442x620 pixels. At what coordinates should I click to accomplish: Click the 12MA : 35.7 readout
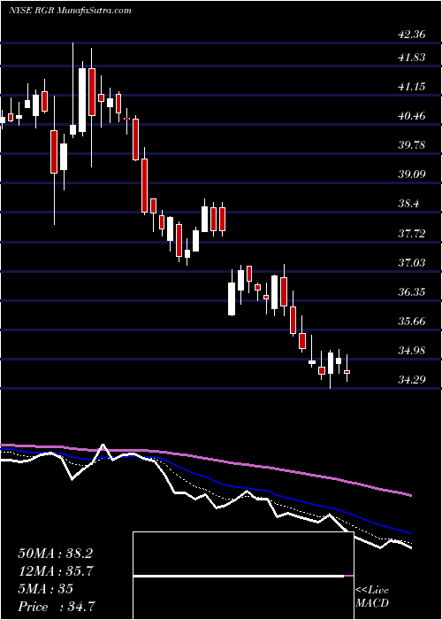point(55,571)
